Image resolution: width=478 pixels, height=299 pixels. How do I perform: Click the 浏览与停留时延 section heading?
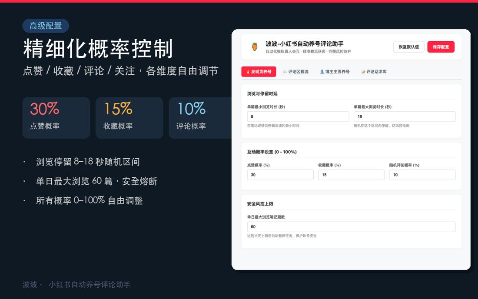point(262,93)
